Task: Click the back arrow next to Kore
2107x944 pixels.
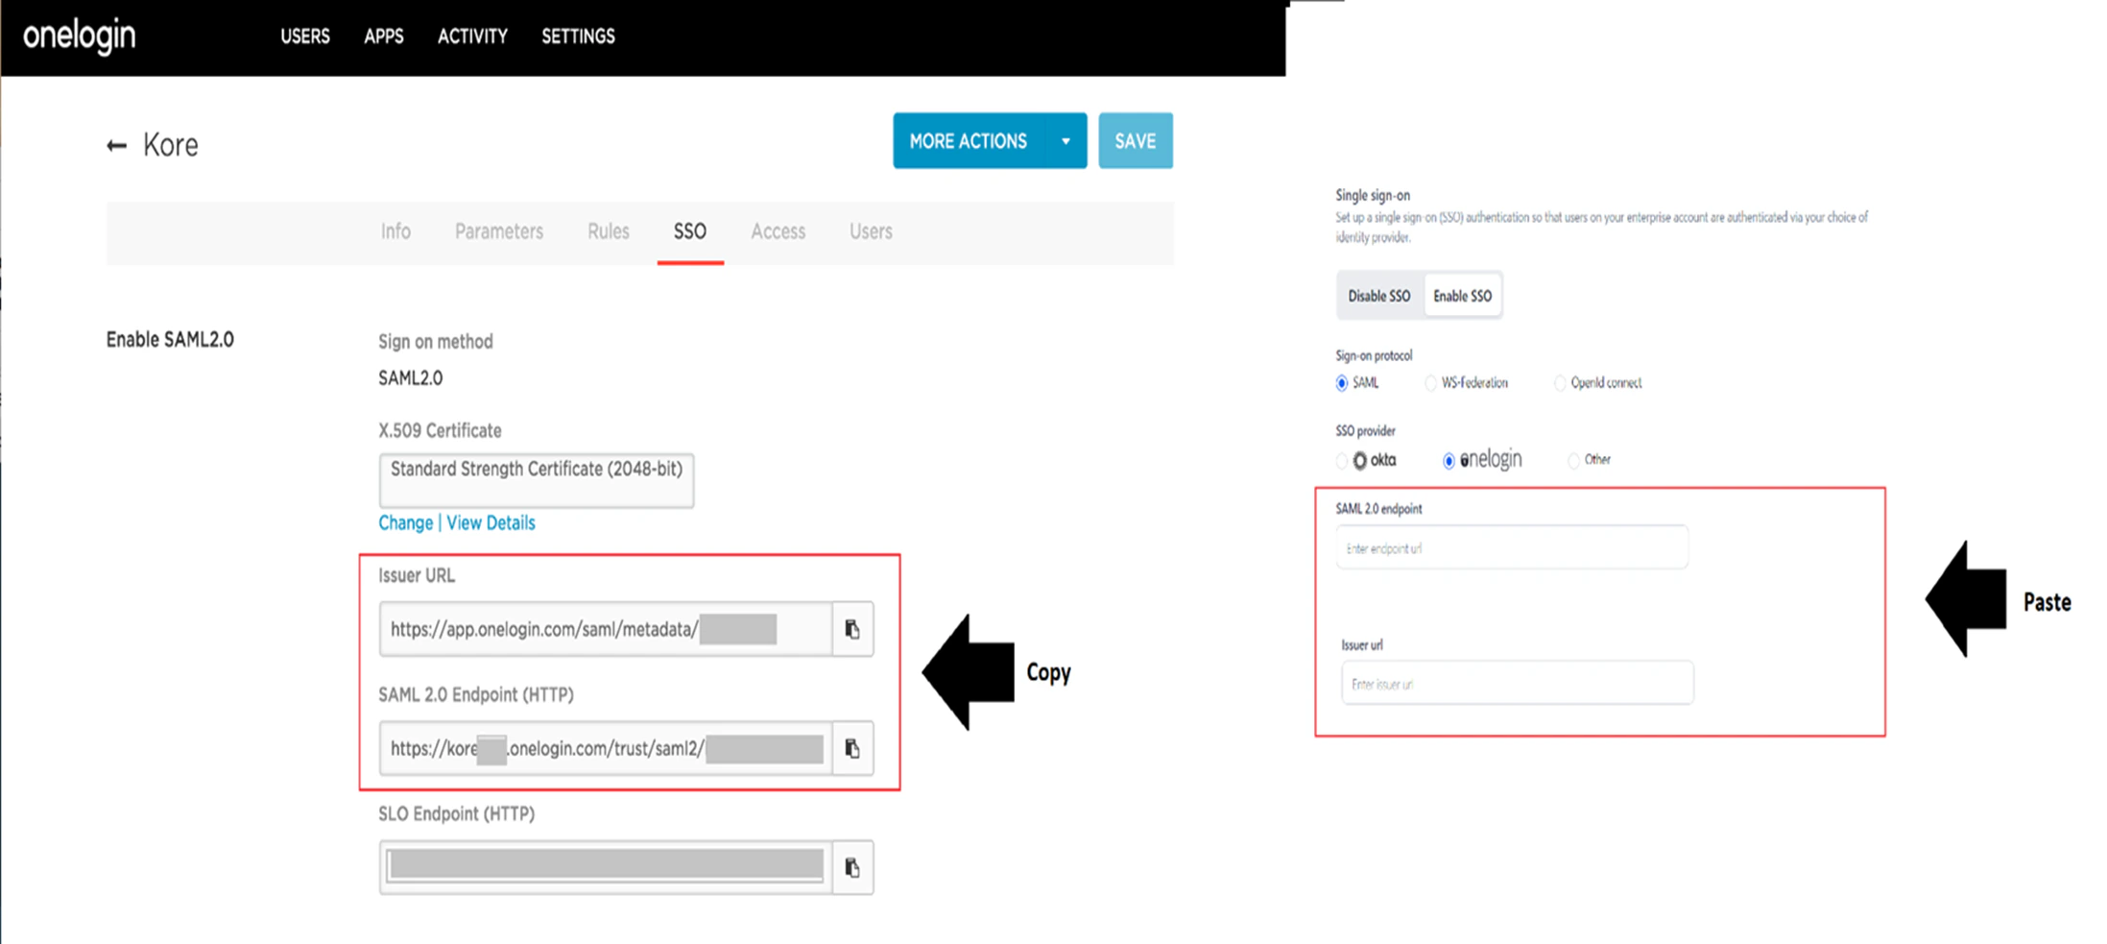Action: (x=116, y=144)
